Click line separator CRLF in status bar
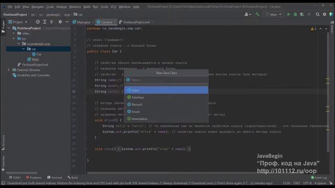Image resolution: width=335 pixels, height=188 pixels. (x=296, y=183)
